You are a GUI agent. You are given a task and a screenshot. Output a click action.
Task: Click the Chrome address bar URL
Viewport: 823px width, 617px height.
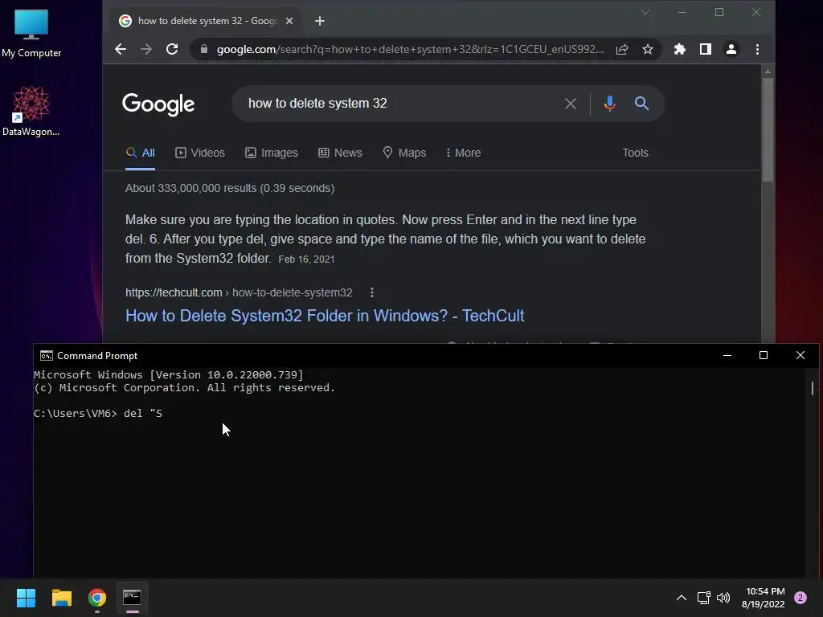(x=409, y=49)
